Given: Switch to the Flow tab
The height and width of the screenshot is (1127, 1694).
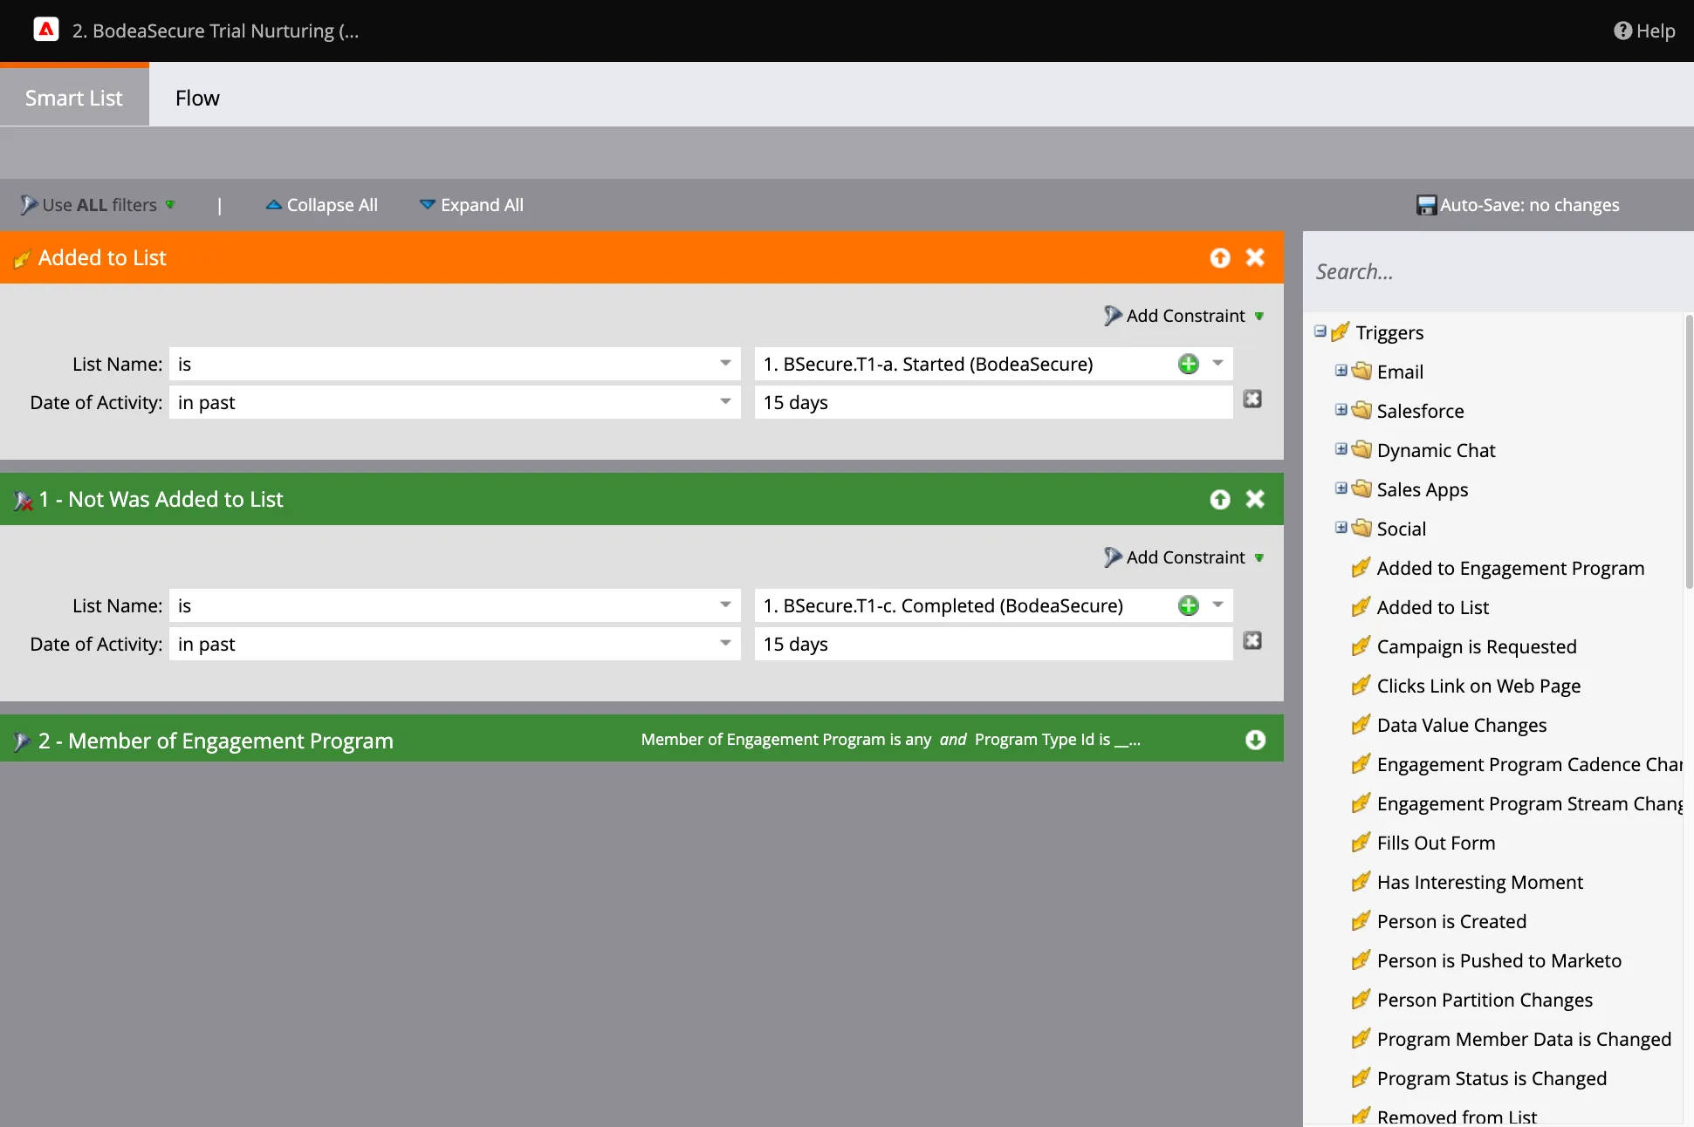Looking at the screenshot, I should coord(197,98).
